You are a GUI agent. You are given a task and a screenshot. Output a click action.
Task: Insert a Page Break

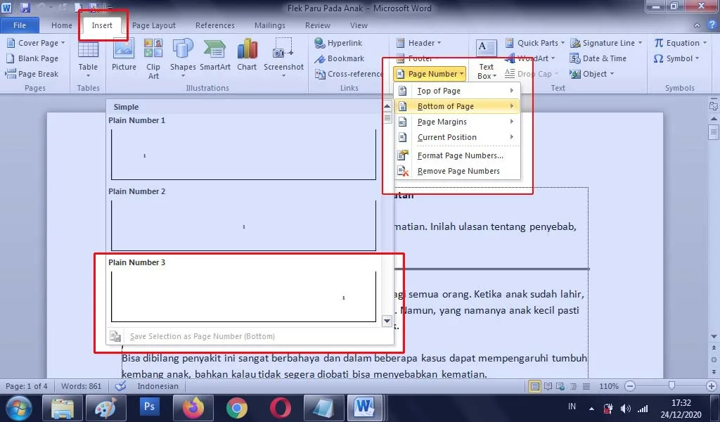[x=32, y=74]
